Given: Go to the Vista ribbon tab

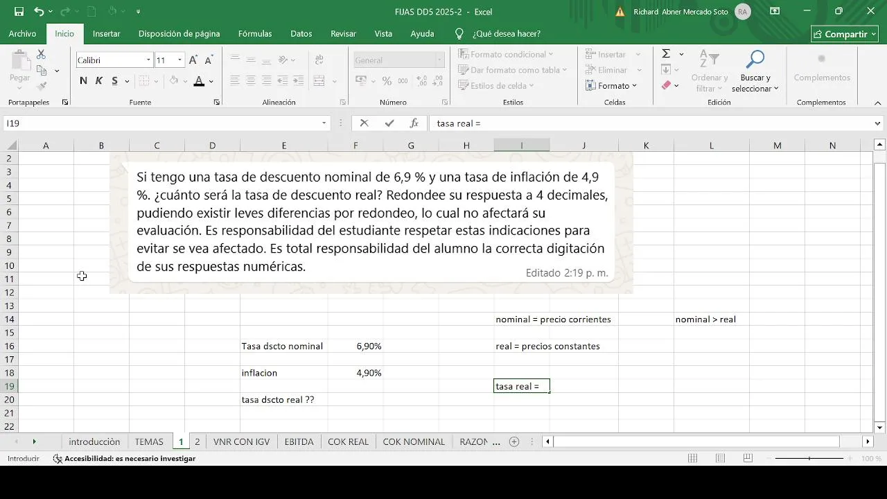Looking at the screenshot, I should pyautogui.click(x=383, y=33).
